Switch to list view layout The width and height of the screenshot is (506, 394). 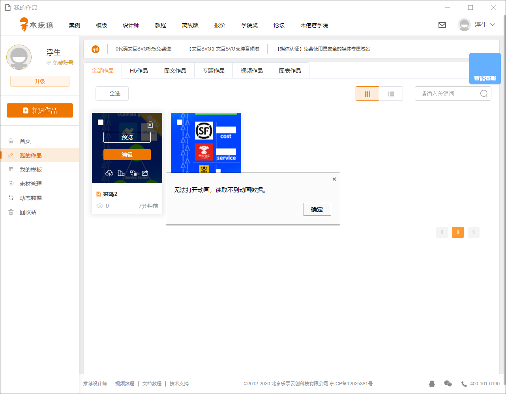(391, 94)
